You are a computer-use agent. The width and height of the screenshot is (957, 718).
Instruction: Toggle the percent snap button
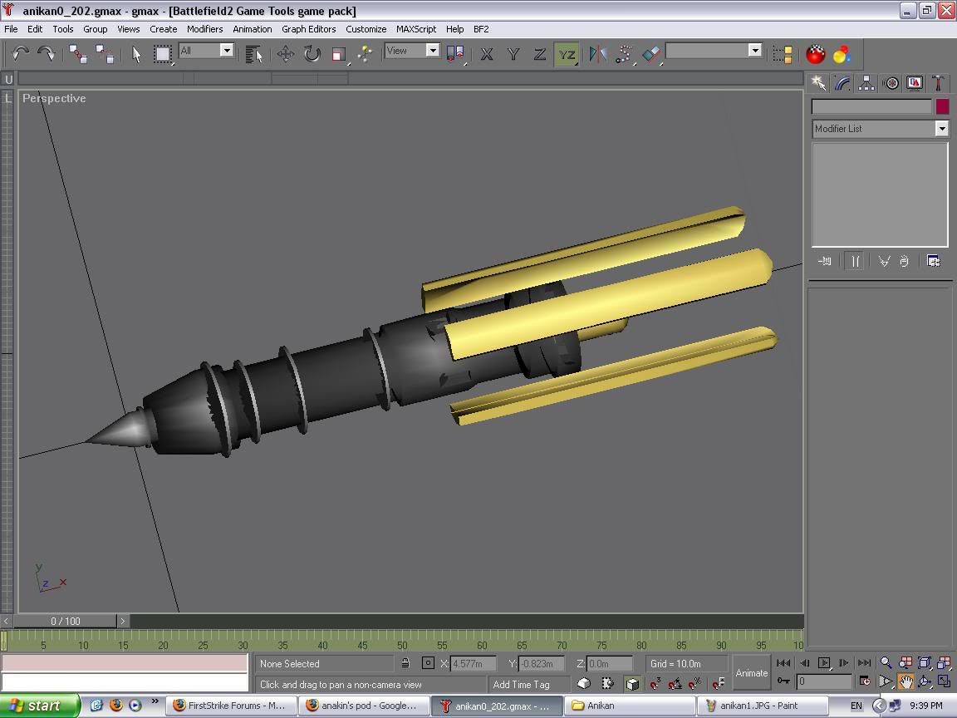695,684
